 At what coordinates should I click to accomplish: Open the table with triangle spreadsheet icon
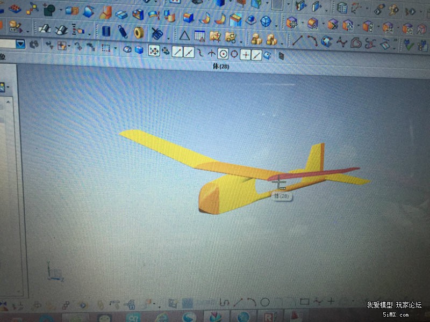pos(199,36)
